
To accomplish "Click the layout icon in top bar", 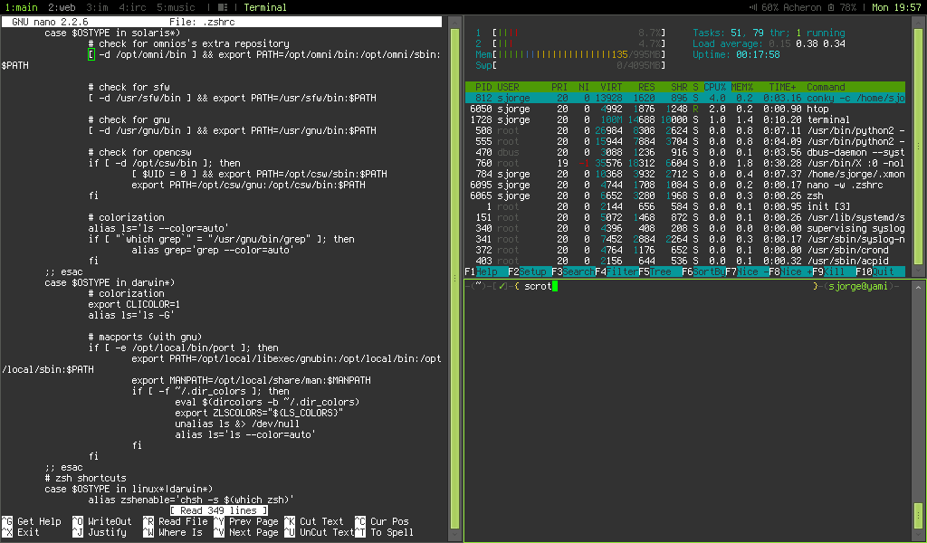I will (223, 7).
